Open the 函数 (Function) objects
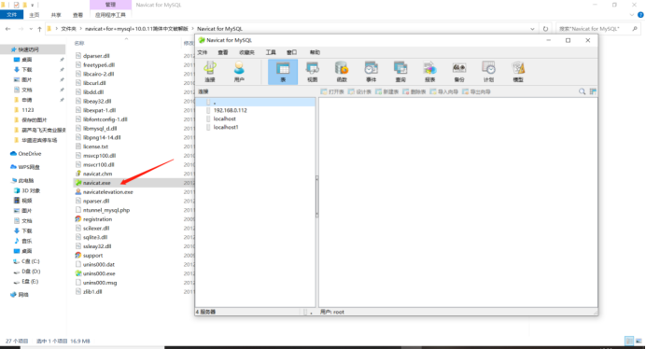The width and height of the screenshot is (646, 349). [x=342, y=72]
